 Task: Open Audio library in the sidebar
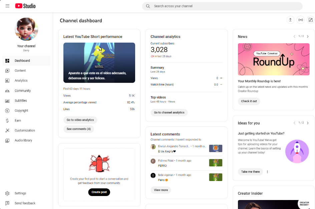point(26,140)
